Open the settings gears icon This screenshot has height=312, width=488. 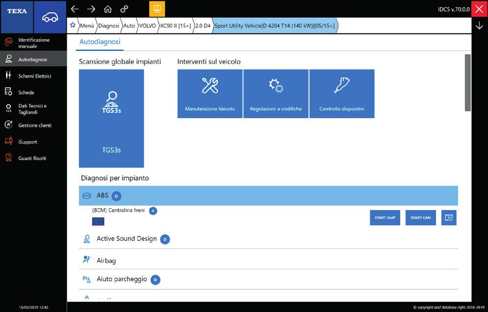[x=124, y=9]
